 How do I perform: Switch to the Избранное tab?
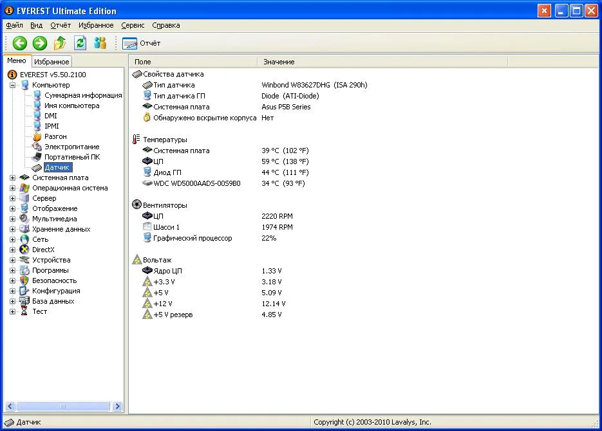pyautogui.click(x=52, y=62)
